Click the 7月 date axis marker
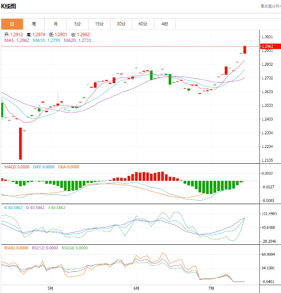The image size is (281, 293). pyautogui.click(x=211, y=288)
